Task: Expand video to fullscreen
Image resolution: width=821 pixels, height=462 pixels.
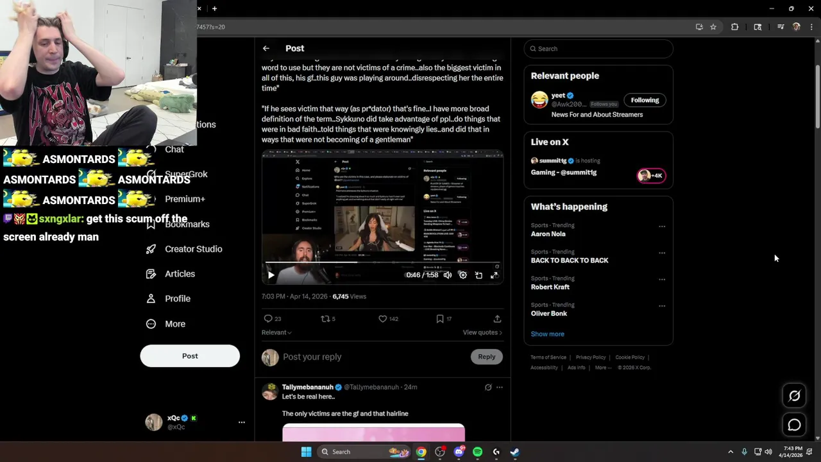Action: tap(494, 275)
